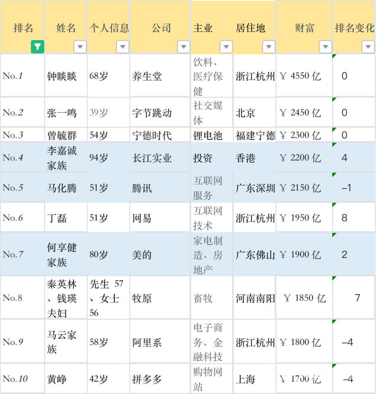Screen dimensions: 376x394
Task: Select the 姓名 header text
Action: 66,28
